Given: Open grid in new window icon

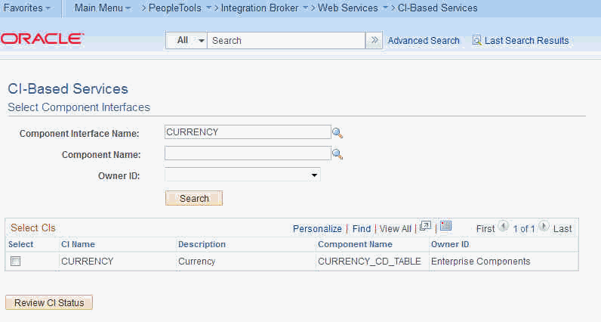Looking at the screenshot, I should [x=425, y=226].
